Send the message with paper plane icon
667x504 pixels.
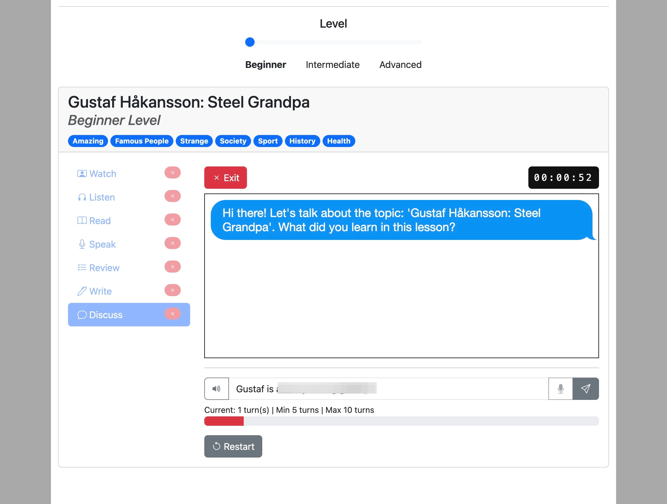tap(585, 389)
